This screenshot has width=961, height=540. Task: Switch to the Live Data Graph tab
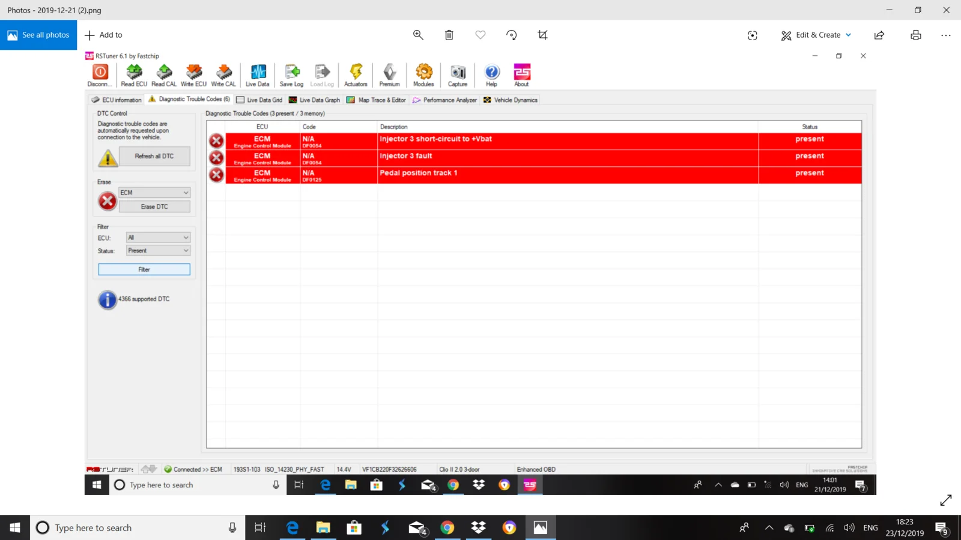[x=315, y=100]
